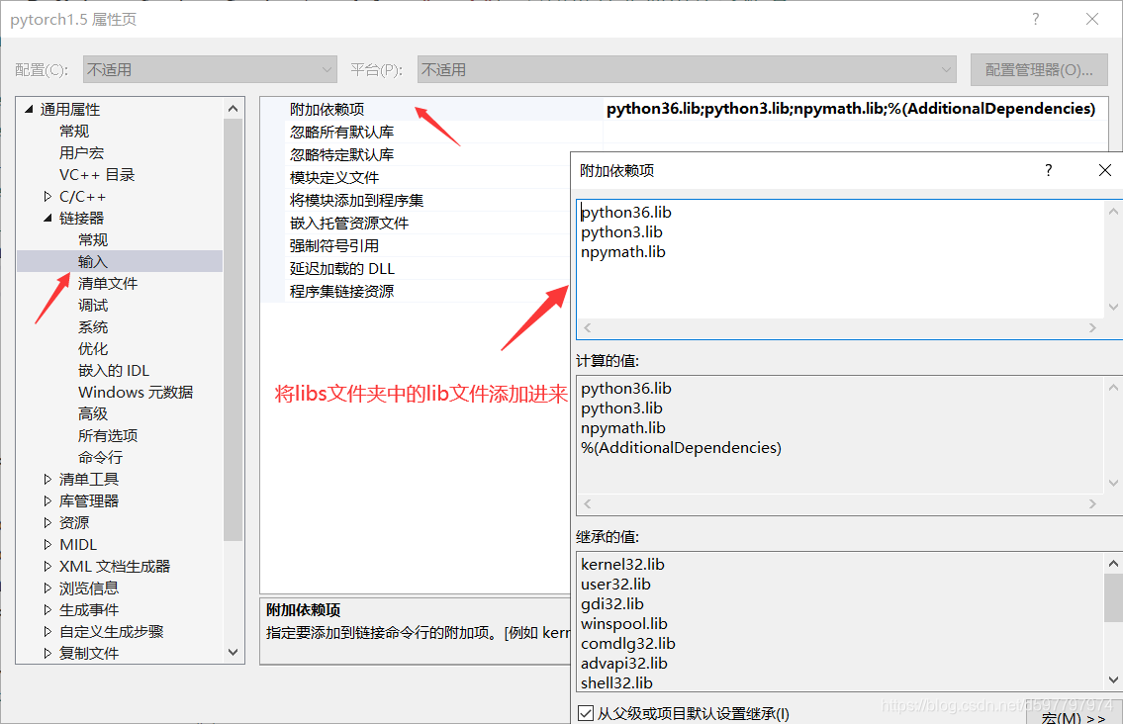Expand the 资源 node
1123x724 pixels.
click(47, 523)
